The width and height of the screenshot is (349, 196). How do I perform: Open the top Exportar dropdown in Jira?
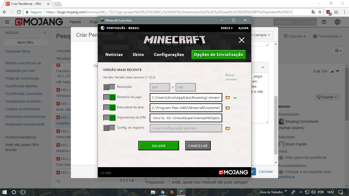(295, 36)
